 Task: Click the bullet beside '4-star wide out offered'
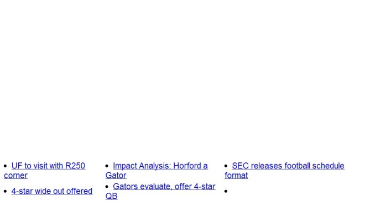coord(6,191)
